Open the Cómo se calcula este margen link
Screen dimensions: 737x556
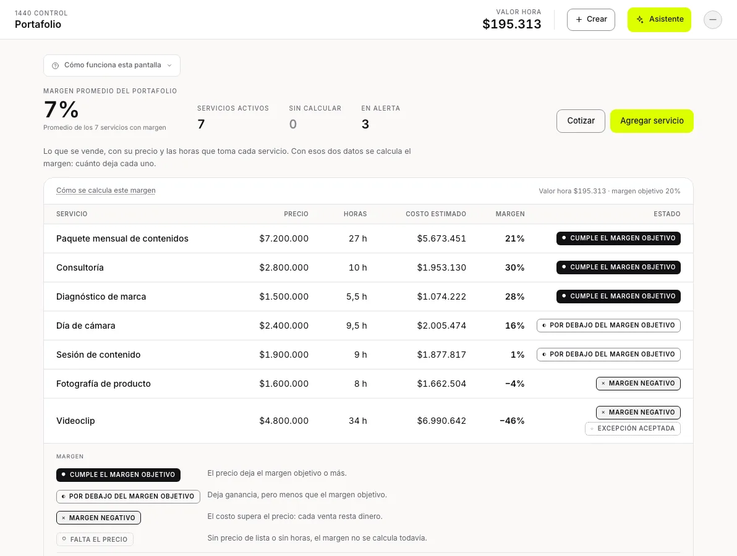106,191
